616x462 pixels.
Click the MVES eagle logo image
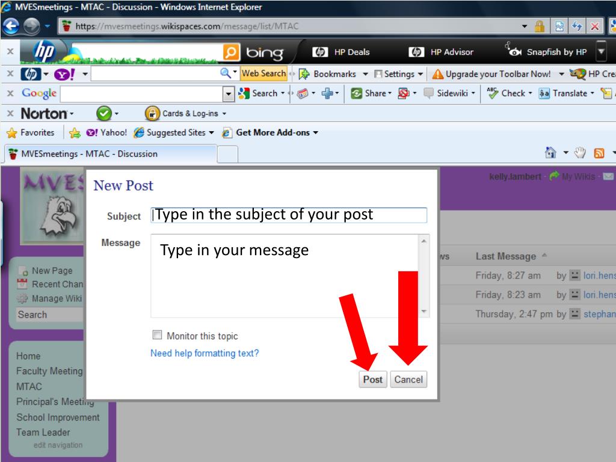(53, 206)
